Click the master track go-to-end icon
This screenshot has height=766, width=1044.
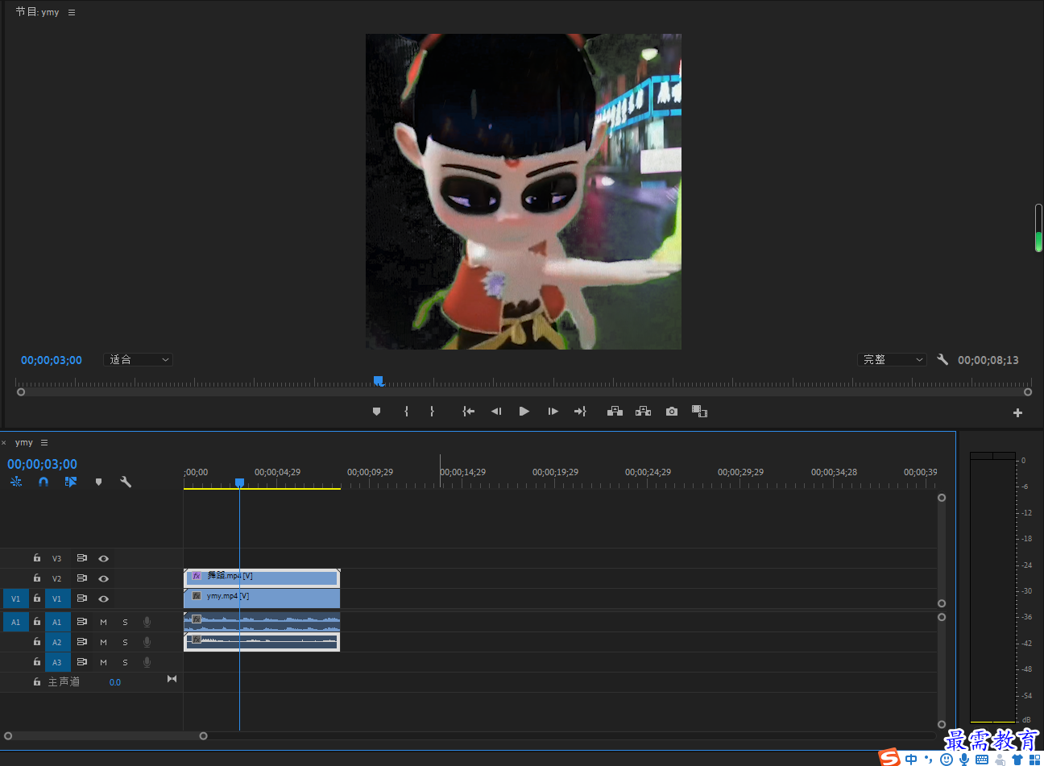click(x=172, y=679)
